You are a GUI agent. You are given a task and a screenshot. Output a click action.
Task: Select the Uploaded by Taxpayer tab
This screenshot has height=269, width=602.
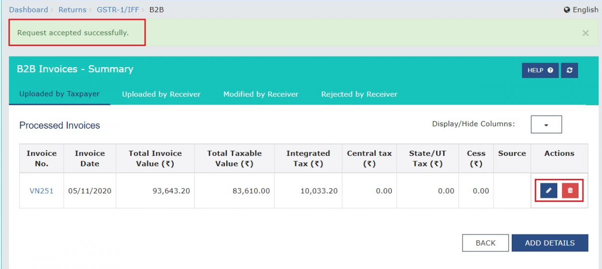pos(59,94)
